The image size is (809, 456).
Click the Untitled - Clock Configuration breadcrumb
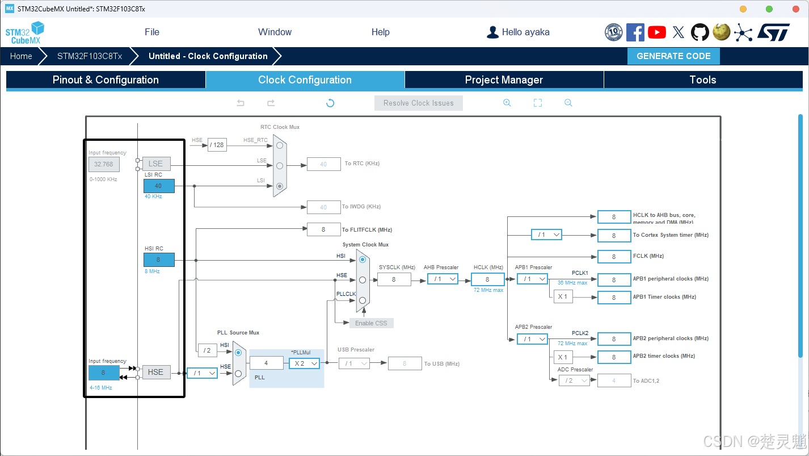(208, 56)
